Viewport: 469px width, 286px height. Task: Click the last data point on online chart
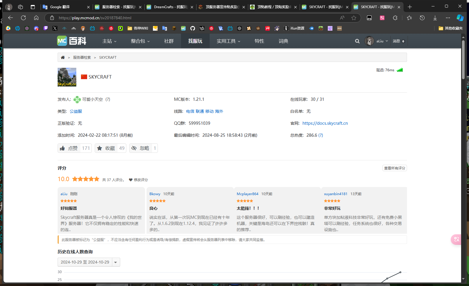[400, 272]
